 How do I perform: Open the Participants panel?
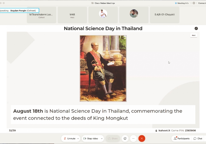click(x=182, y=138)
